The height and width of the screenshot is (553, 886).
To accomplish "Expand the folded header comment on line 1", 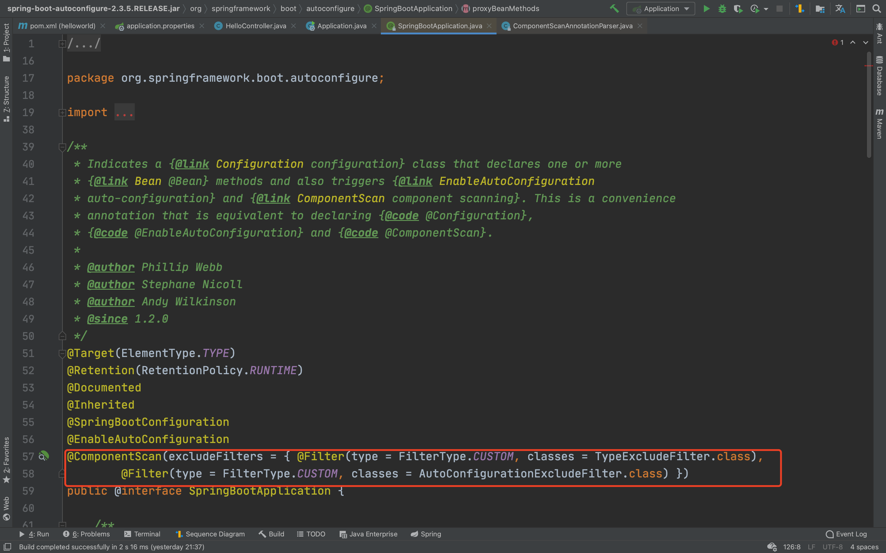I will click(x=62, y=44).
